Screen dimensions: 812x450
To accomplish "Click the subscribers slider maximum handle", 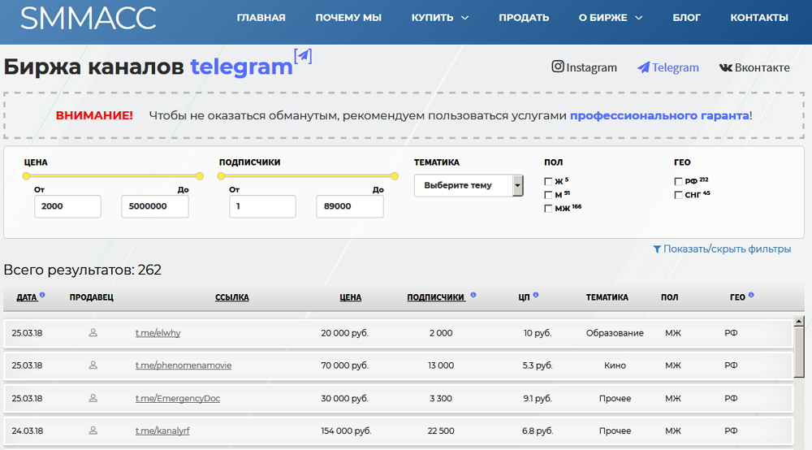I will coord(395,176).
